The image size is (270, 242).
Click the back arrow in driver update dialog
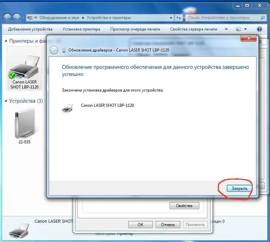54,50
